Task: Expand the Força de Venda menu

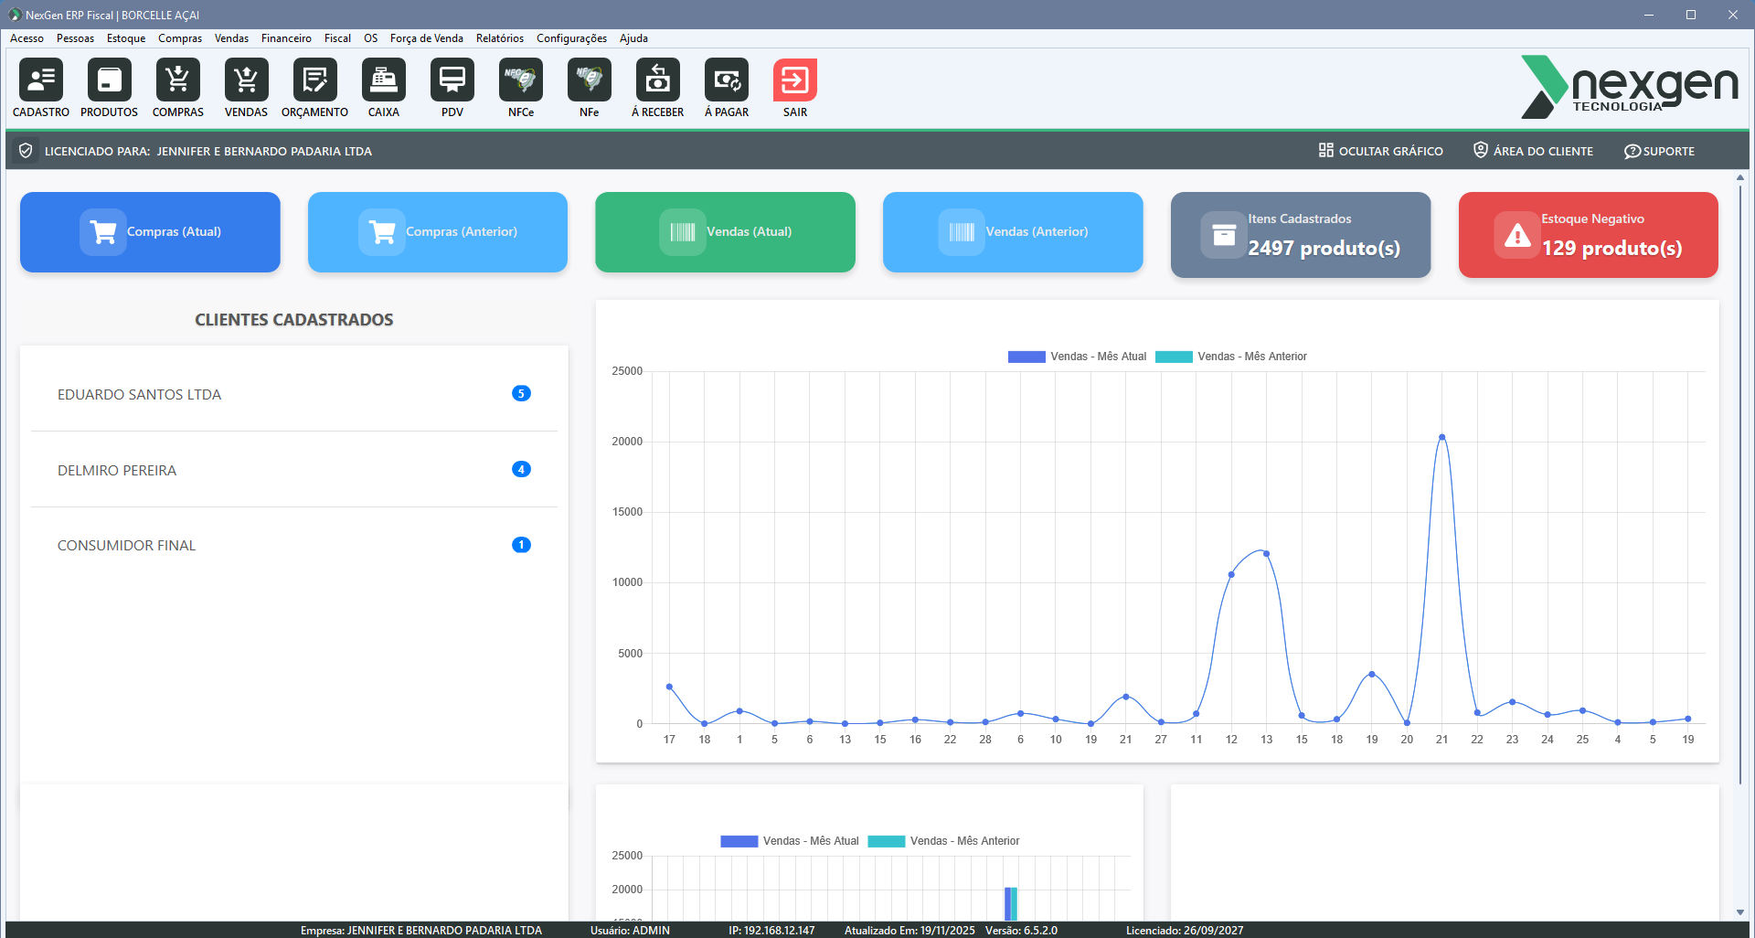Action: [x=426, y=38]
